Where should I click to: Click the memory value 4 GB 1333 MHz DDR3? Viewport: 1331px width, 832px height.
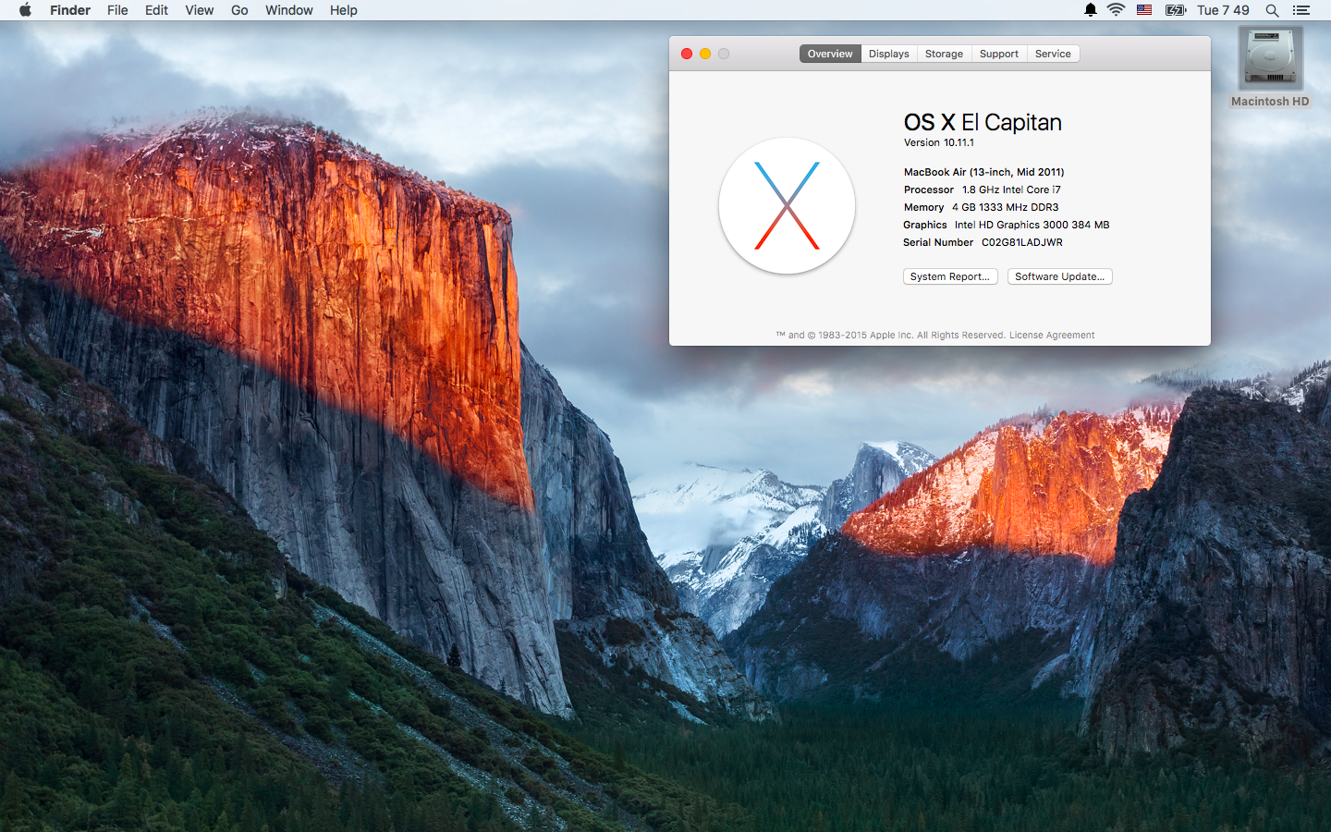coord(1006,207)
